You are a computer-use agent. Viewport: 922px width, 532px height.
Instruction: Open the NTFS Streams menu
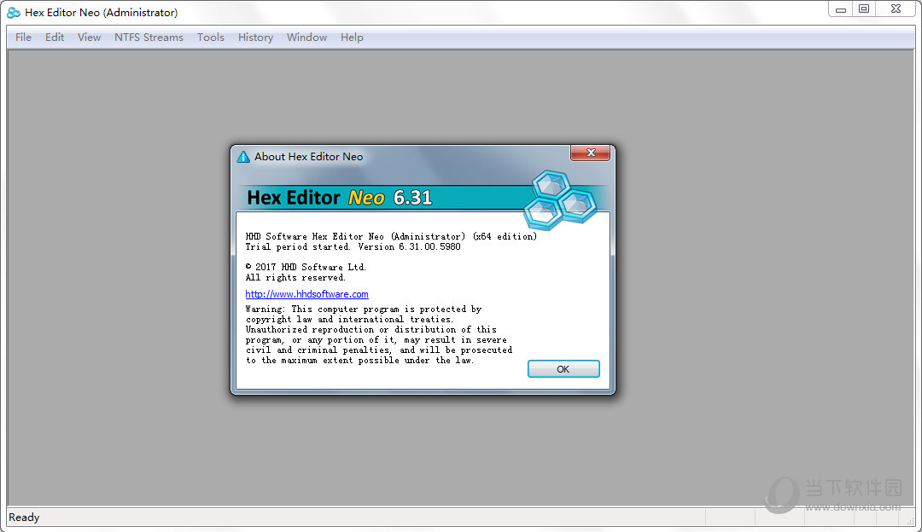(x=149, y=37)
